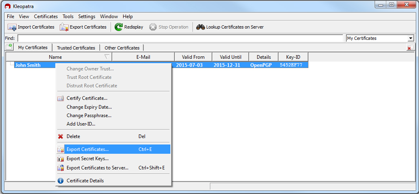The width and height of the screenshot is (419, 194).
Task: Click the OpenPGP details cell
Action: pyautogui.click(x=261, y=65)
